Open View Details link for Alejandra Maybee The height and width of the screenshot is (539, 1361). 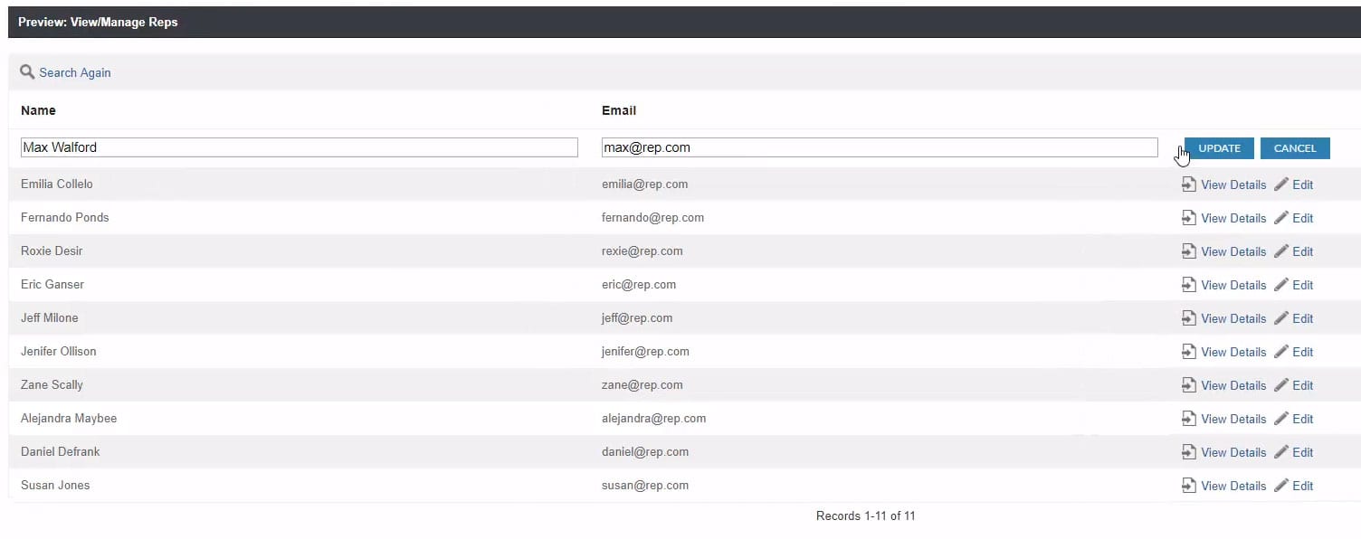pyautogui.click(x=1233, y=419)
